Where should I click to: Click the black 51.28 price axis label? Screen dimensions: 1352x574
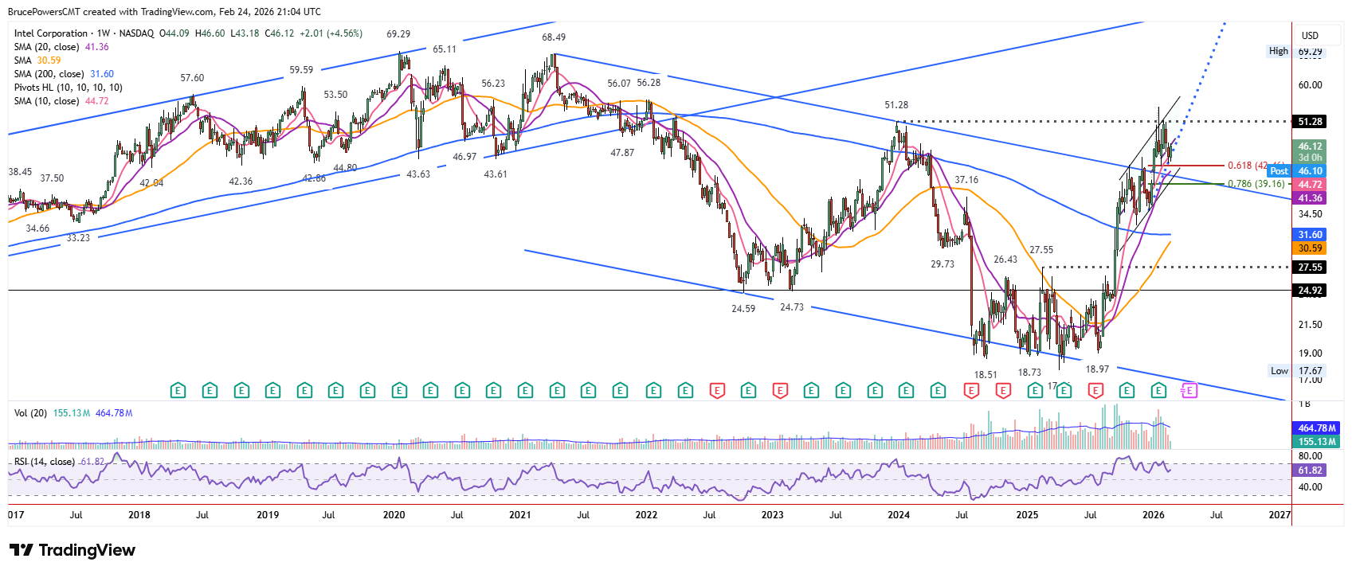[1311, 122]
